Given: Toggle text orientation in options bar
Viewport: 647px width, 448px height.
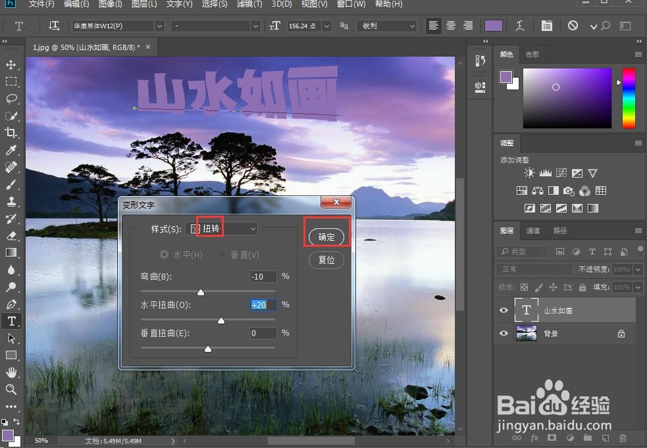Looking at the screenshot, I should click(54, 26).
